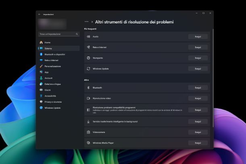The image size is (246, 164).
Task: Run Windows Update troubleshooter via Esegui
Action: coord(198,69)
